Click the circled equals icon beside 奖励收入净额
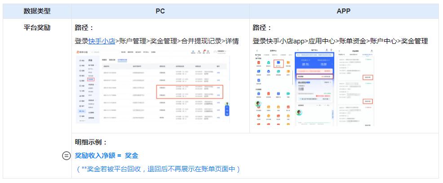Image resolution: width=443 pixels, height=183 pixels. (66, 155)
